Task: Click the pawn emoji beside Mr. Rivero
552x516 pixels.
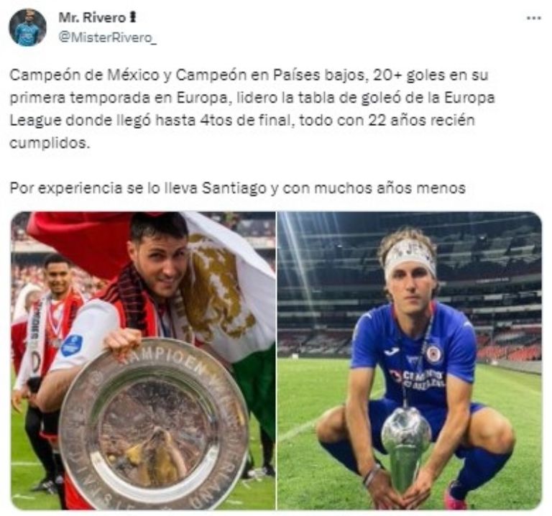Action: (133, 17)
